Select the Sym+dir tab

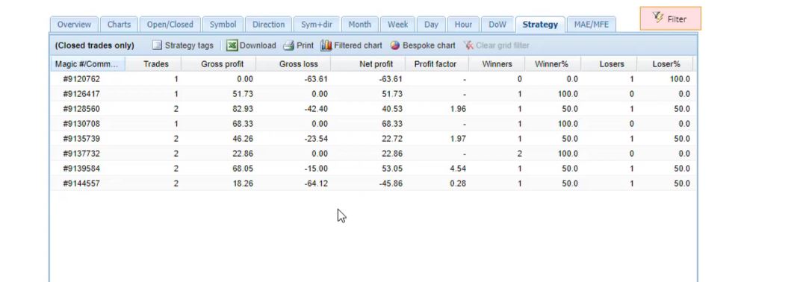pos(317,24)
